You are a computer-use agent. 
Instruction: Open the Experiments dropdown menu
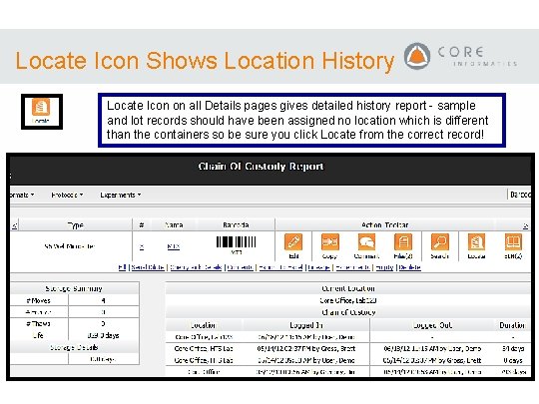(121, 195)
